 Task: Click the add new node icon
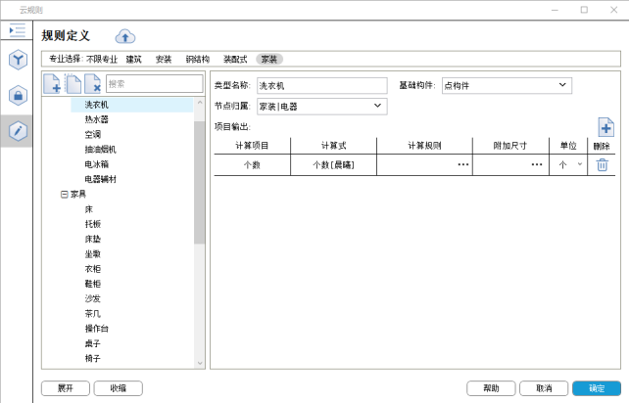click(x=53, y=84)
